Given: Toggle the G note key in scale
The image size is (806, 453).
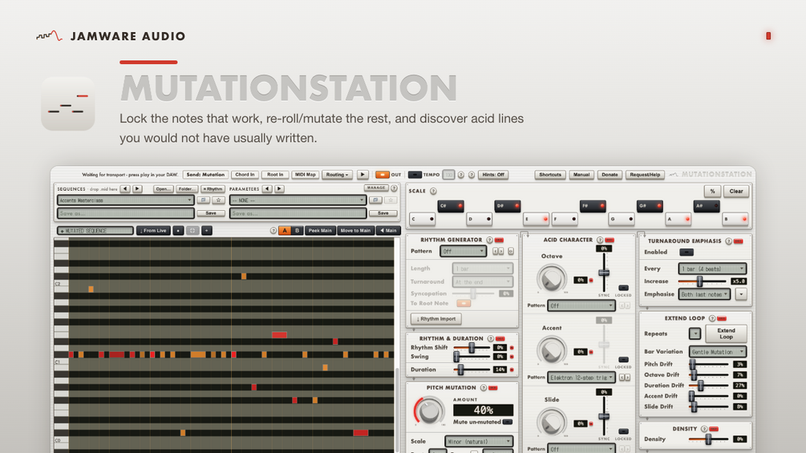Looking at the screenshot, I should [621, 219].
